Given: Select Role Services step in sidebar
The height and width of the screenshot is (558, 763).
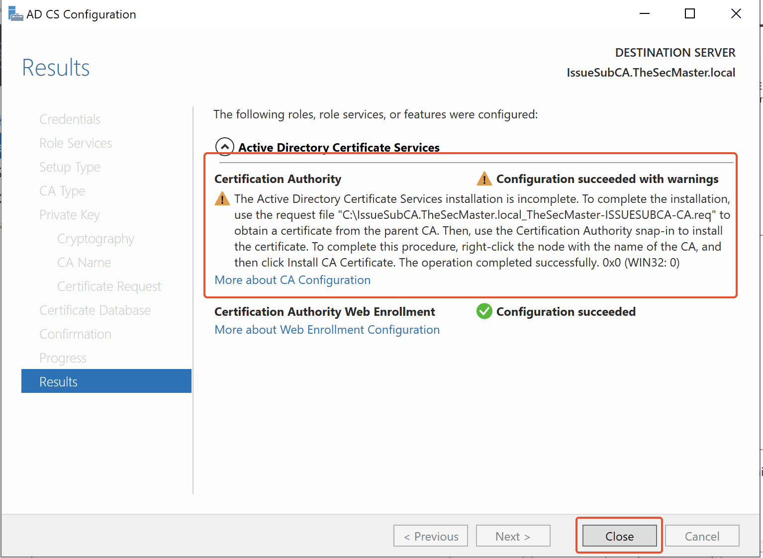Looking at the screenshot, I should [x=76, y=143].
